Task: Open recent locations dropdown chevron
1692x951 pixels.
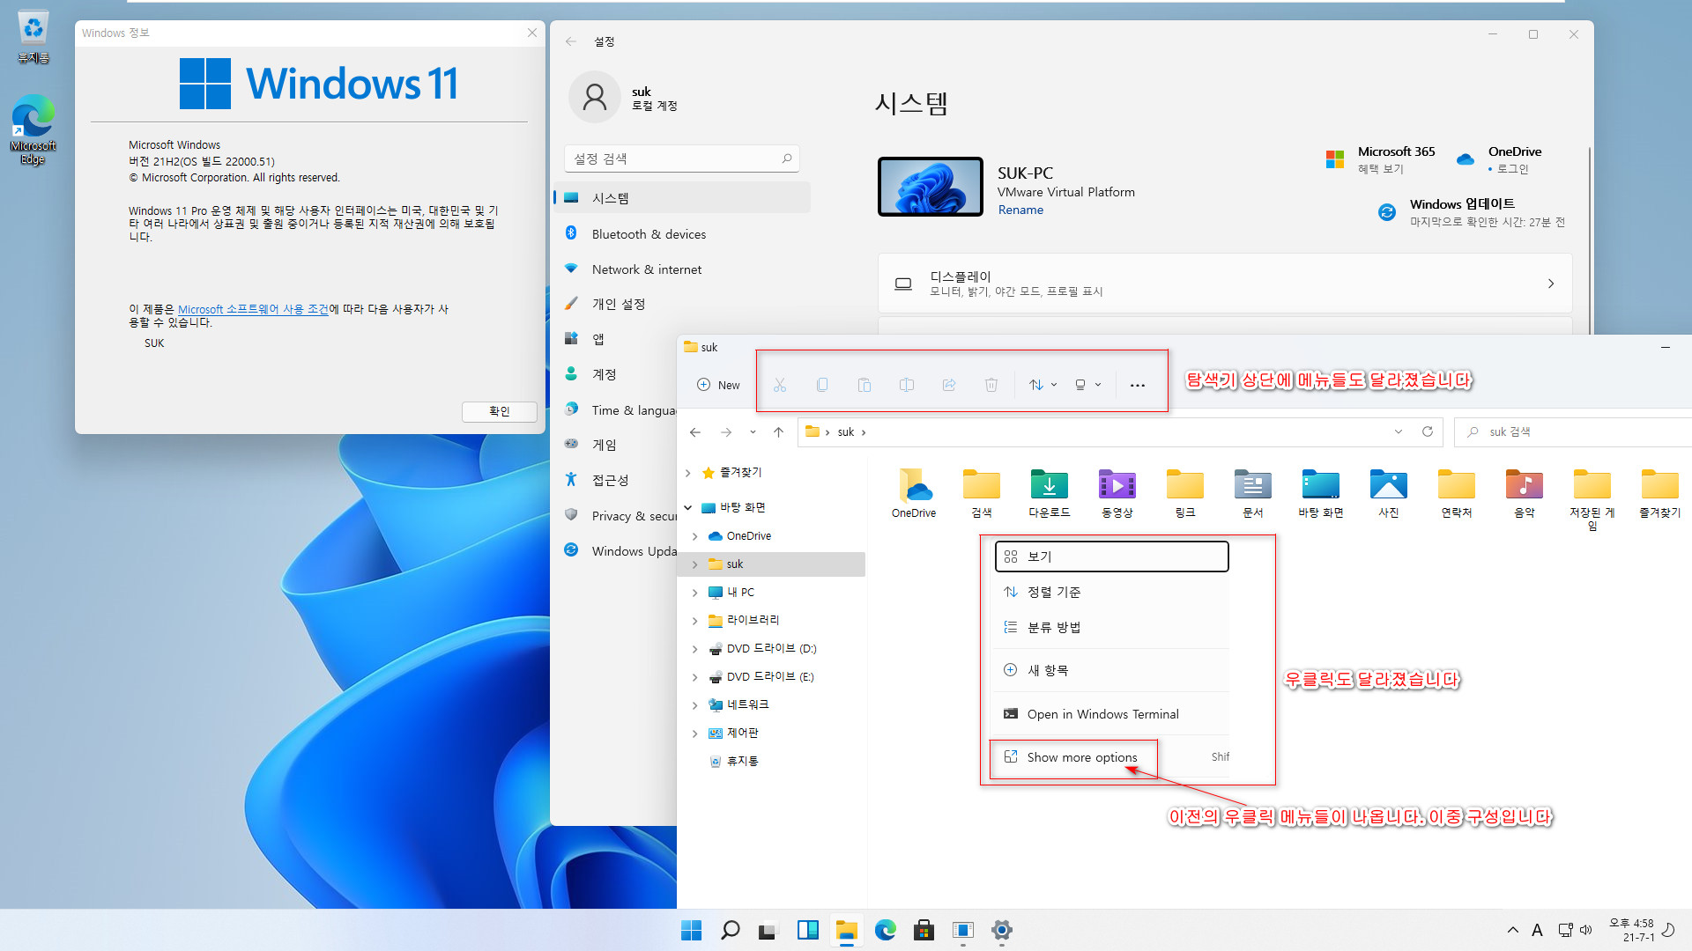Action: 753,431
